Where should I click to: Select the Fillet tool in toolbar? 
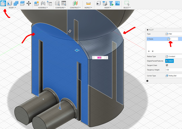(3, 3)
